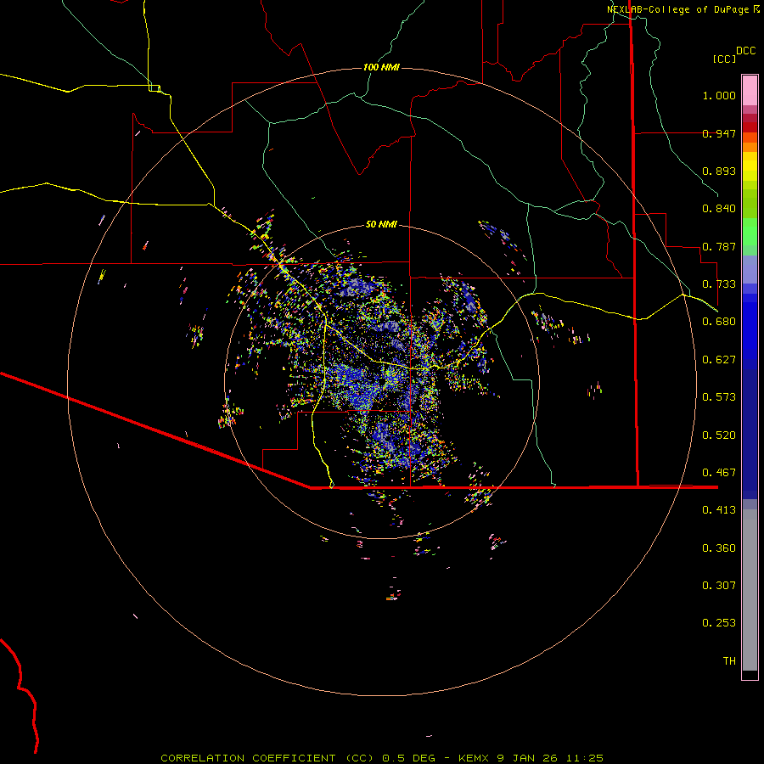Click the 0.307 scale value
This screenshot has width=764, height=764.
pyautogui.click(x=719, y=586)
